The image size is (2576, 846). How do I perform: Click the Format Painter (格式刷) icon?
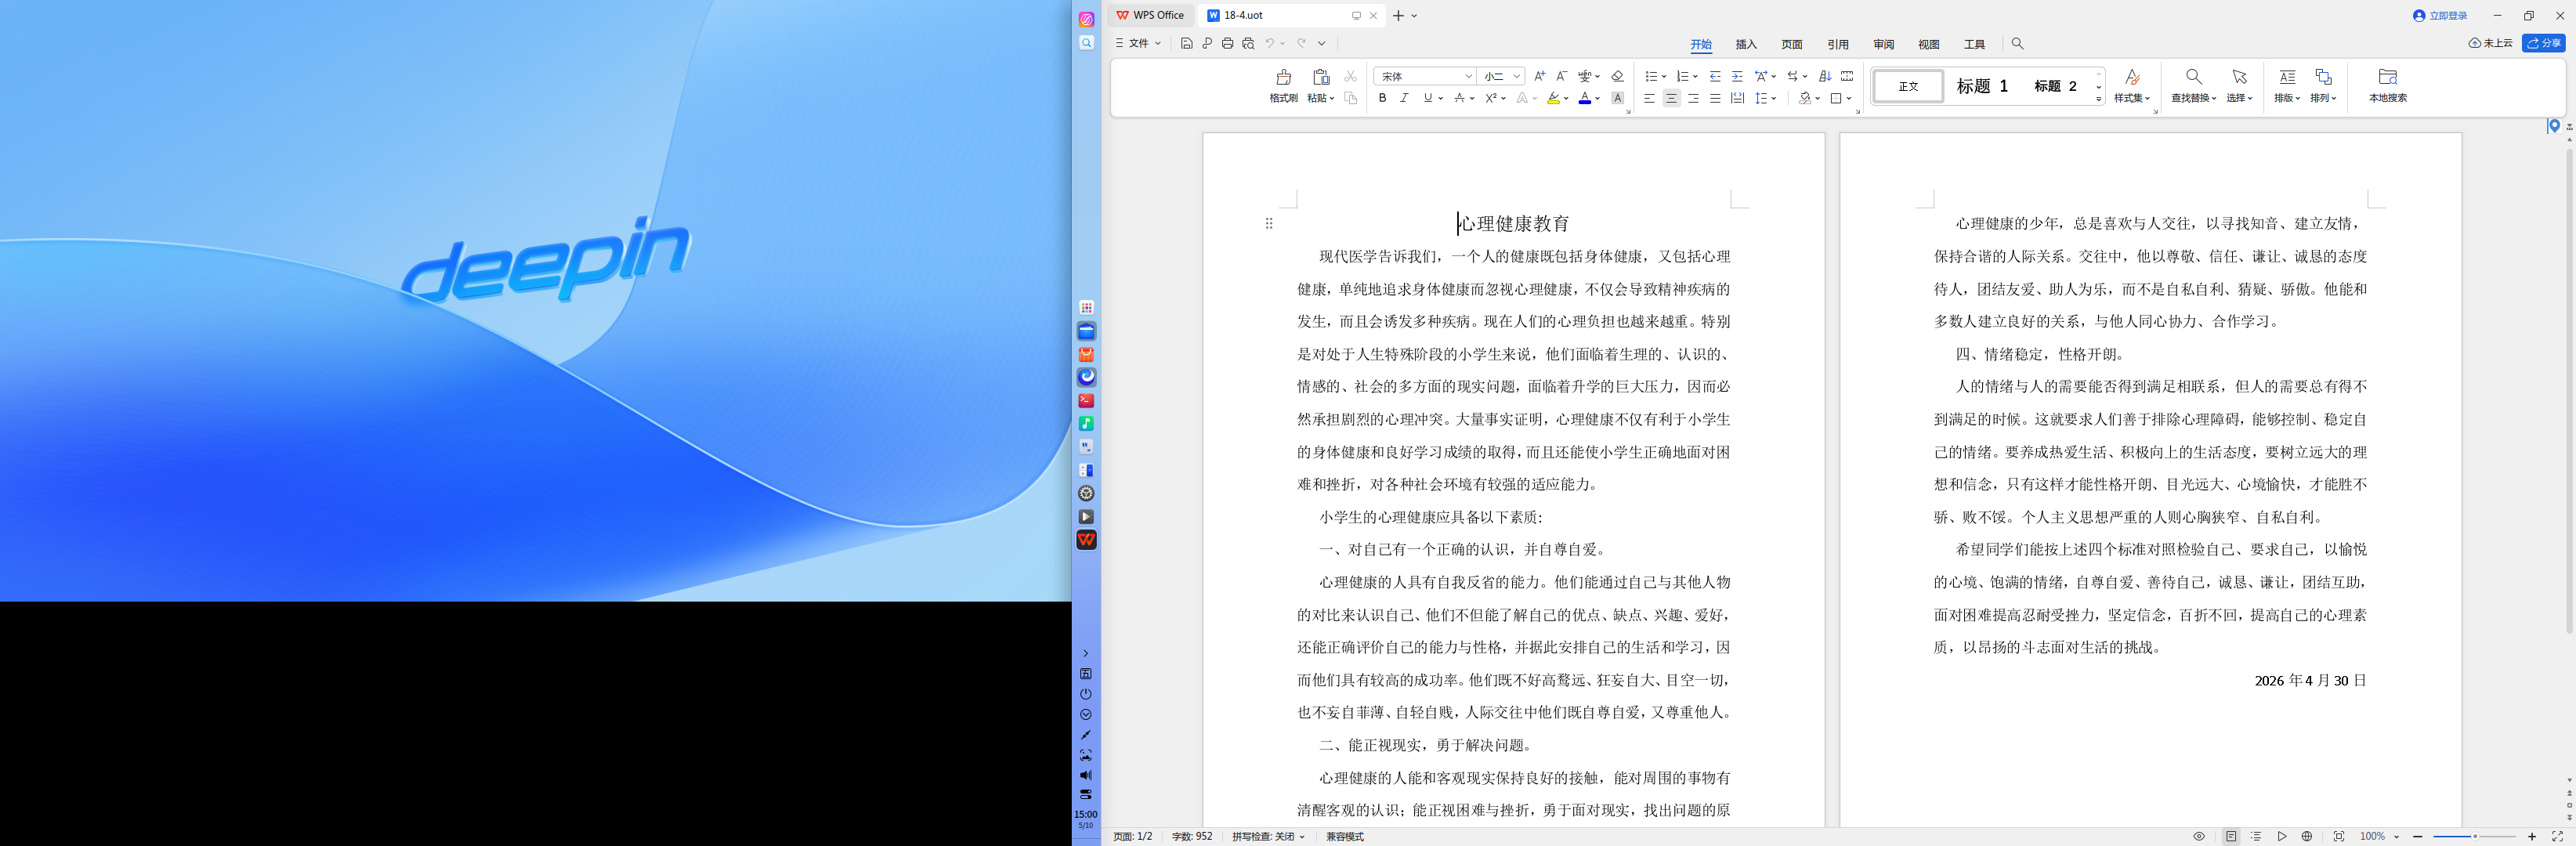[x=1284, y=77]
